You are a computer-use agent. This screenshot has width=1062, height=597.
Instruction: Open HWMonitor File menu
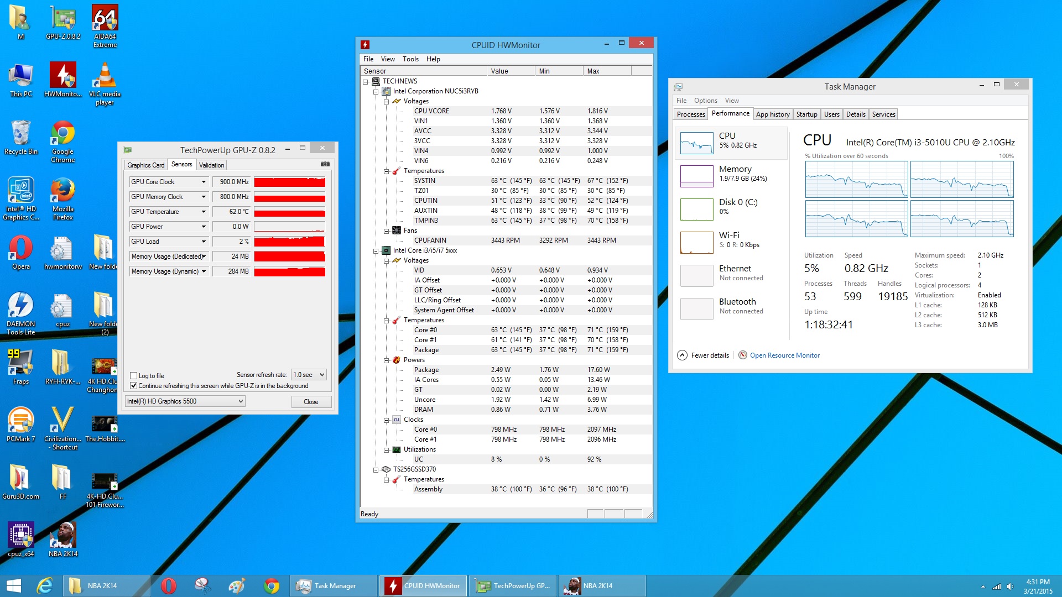click(x=368, y=59)
